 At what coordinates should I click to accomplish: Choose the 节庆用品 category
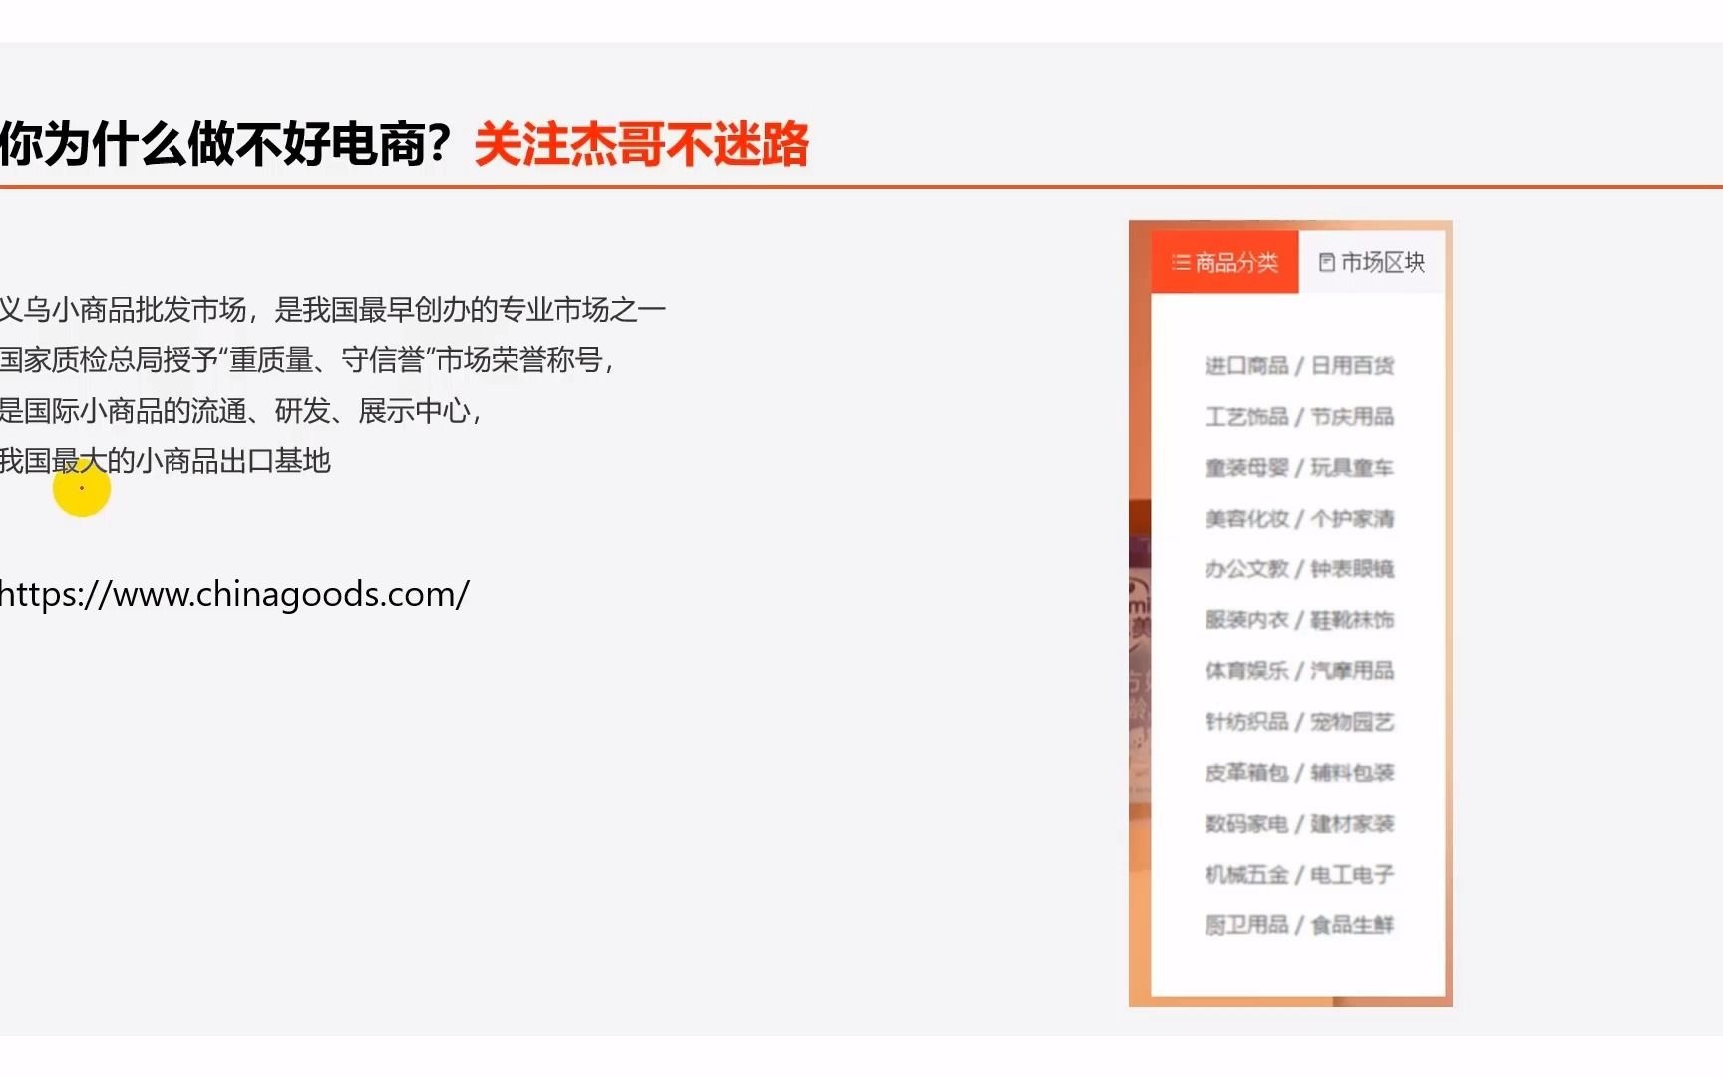coord(1352,417)
